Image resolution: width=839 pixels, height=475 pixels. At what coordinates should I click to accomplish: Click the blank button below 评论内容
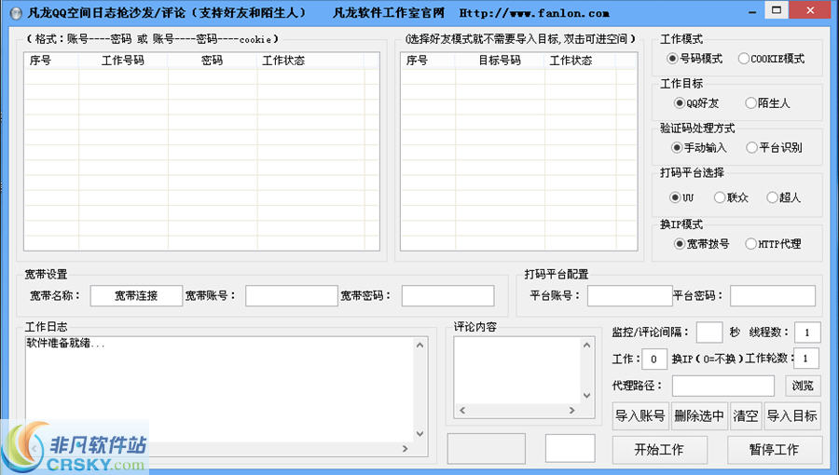click(487, 448)
